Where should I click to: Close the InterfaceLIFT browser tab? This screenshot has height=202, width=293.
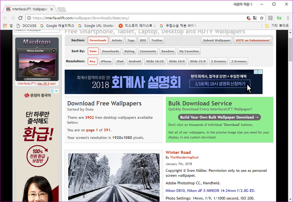click(x=52, y=9)
